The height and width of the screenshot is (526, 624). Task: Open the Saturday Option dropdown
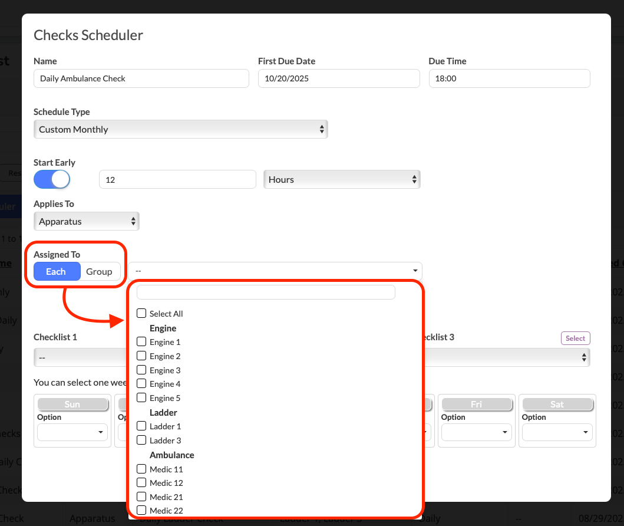tap(557, 432)
